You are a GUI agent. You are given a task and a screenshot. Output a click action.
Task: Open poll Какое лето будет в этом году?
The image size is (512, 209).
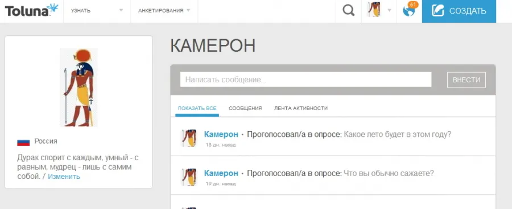[x=398, y=135]
